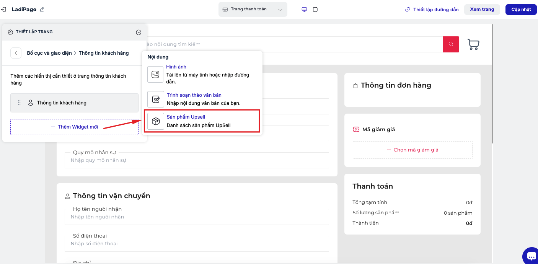Switch to desktop preview icon

pyautogui.click(x=304, y=10)
